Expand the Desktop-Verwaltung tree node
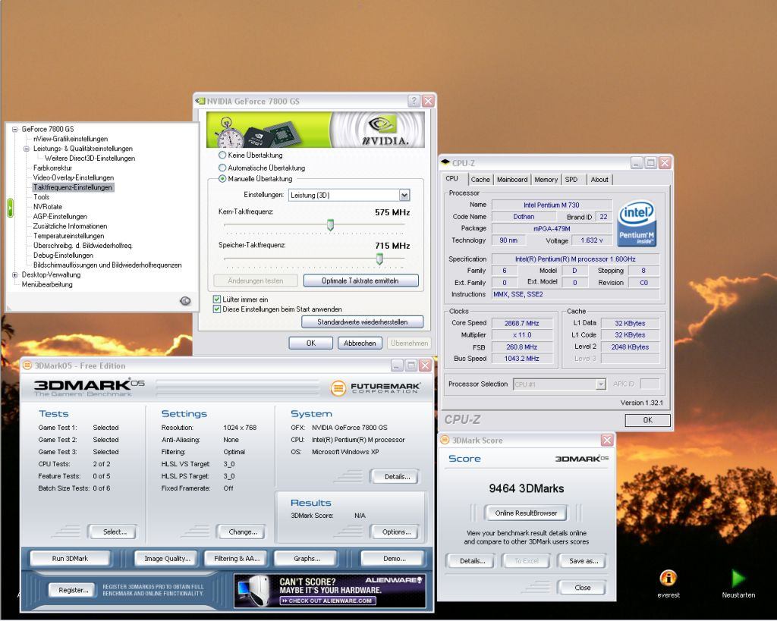777x621 pixels. (x=15, y=274)
